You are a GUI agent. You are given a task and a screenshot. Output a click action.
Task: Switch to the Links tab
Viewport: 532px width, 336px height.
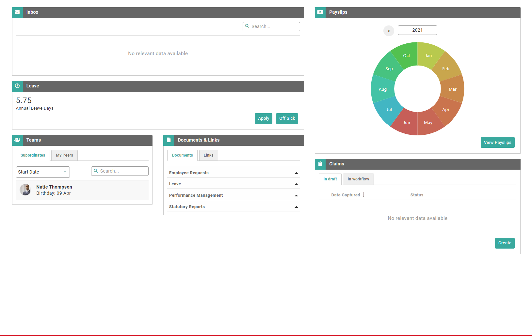click(x=209, y=155)
